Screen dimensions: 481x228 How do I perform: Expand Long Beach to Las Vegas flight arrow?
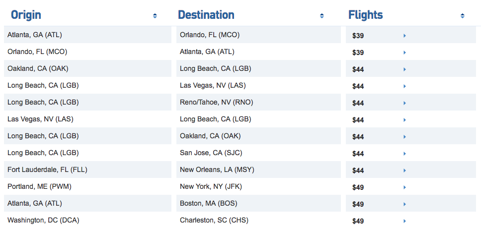[x=405, y=86]
